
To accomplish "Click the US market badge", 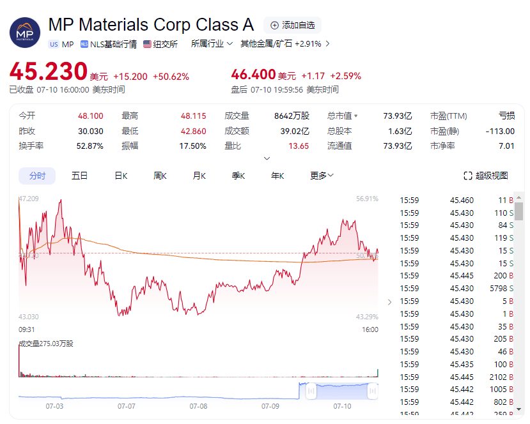I will click(54, 44).
